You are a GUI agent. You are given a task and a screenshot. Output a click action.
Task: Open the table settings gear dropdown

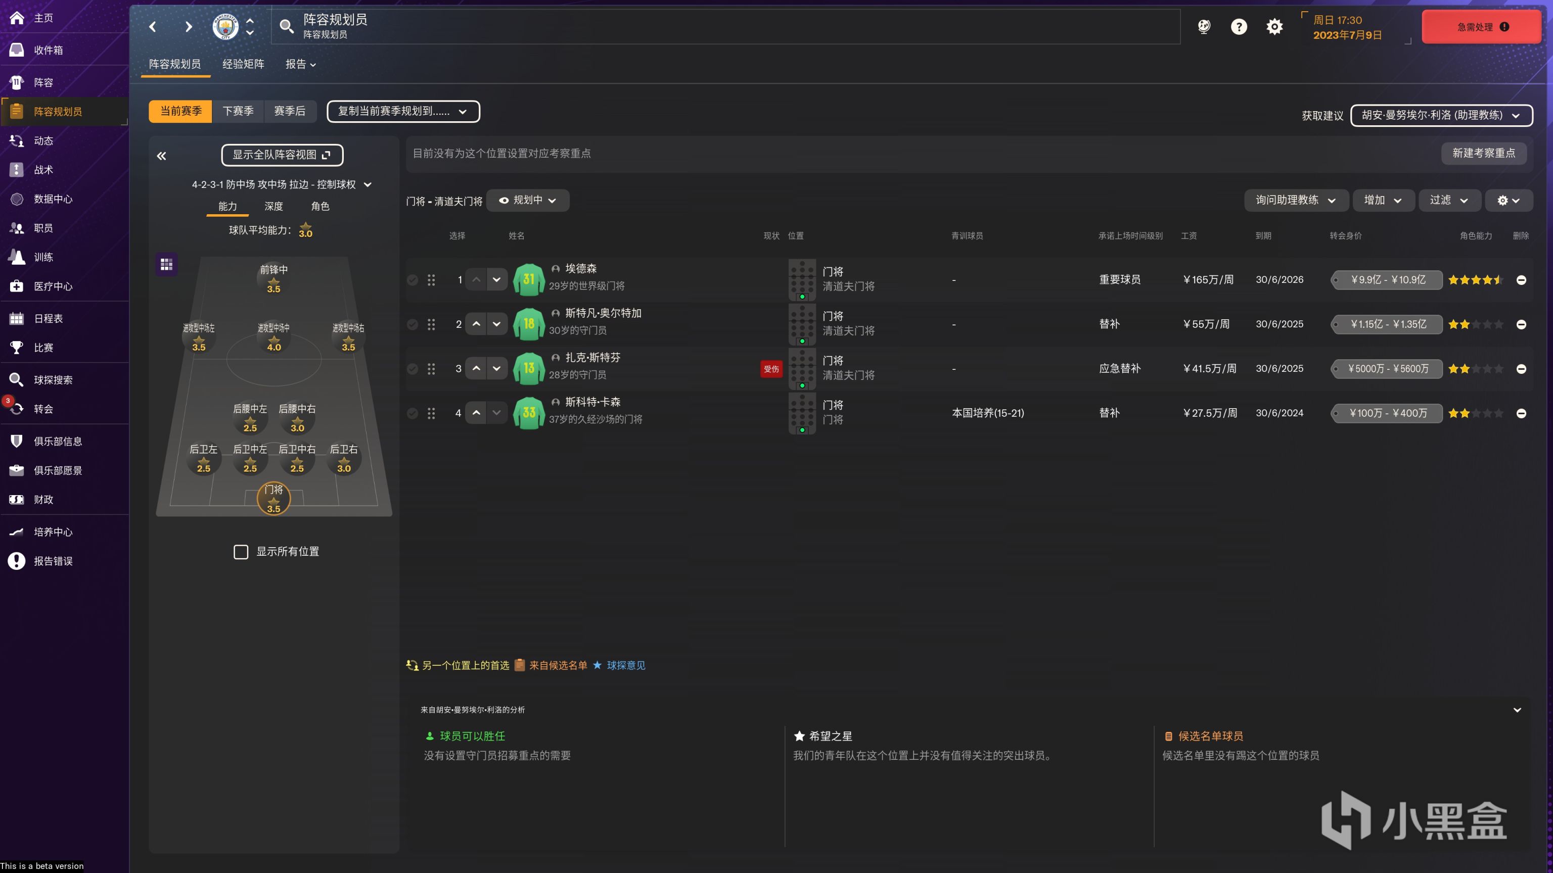(1509, 200)
